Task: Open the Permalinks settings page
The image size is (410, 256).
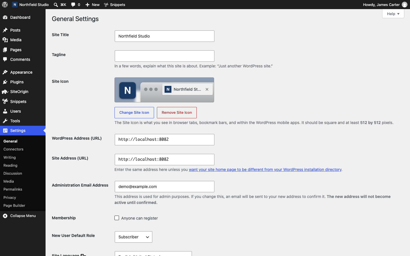Action: (x=13, y=189)
